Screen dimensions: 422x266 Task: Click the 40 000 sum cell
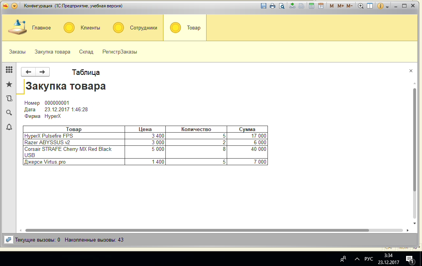click(247, 152)
